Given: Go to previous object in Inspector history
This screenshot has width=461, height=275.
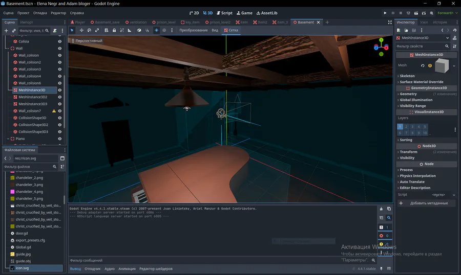Looking at the screenshot, I should pyautogui.click(x=442, y=30).
